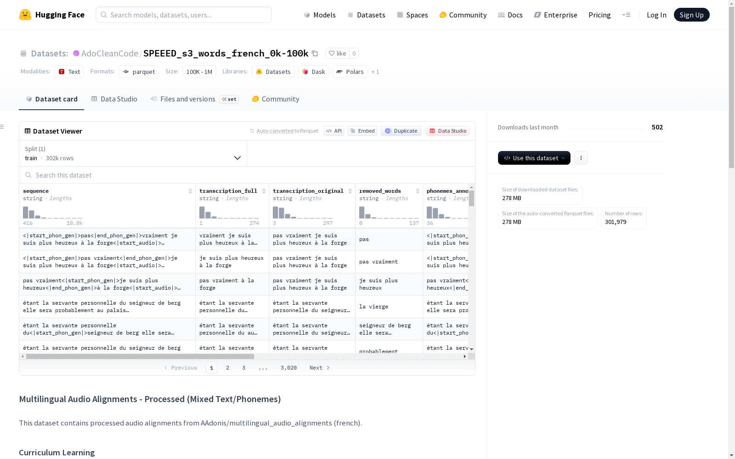
Task: Click the like count 0
Action: click(x=354, y=53)
